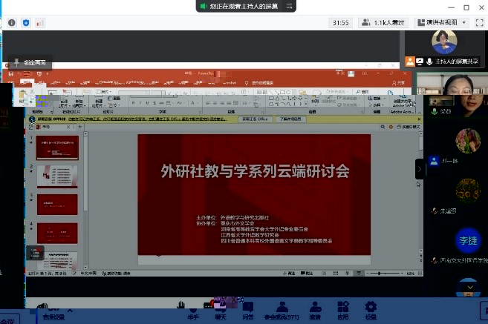The image size is (488, 324).
Task: Click the Create Adobe PDF ribbon icon
Action: 403,99
